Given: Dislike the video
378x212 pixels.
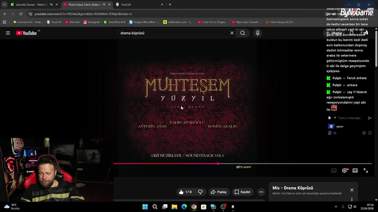Looking at the screenshot, I should click(x=200, y=192).
